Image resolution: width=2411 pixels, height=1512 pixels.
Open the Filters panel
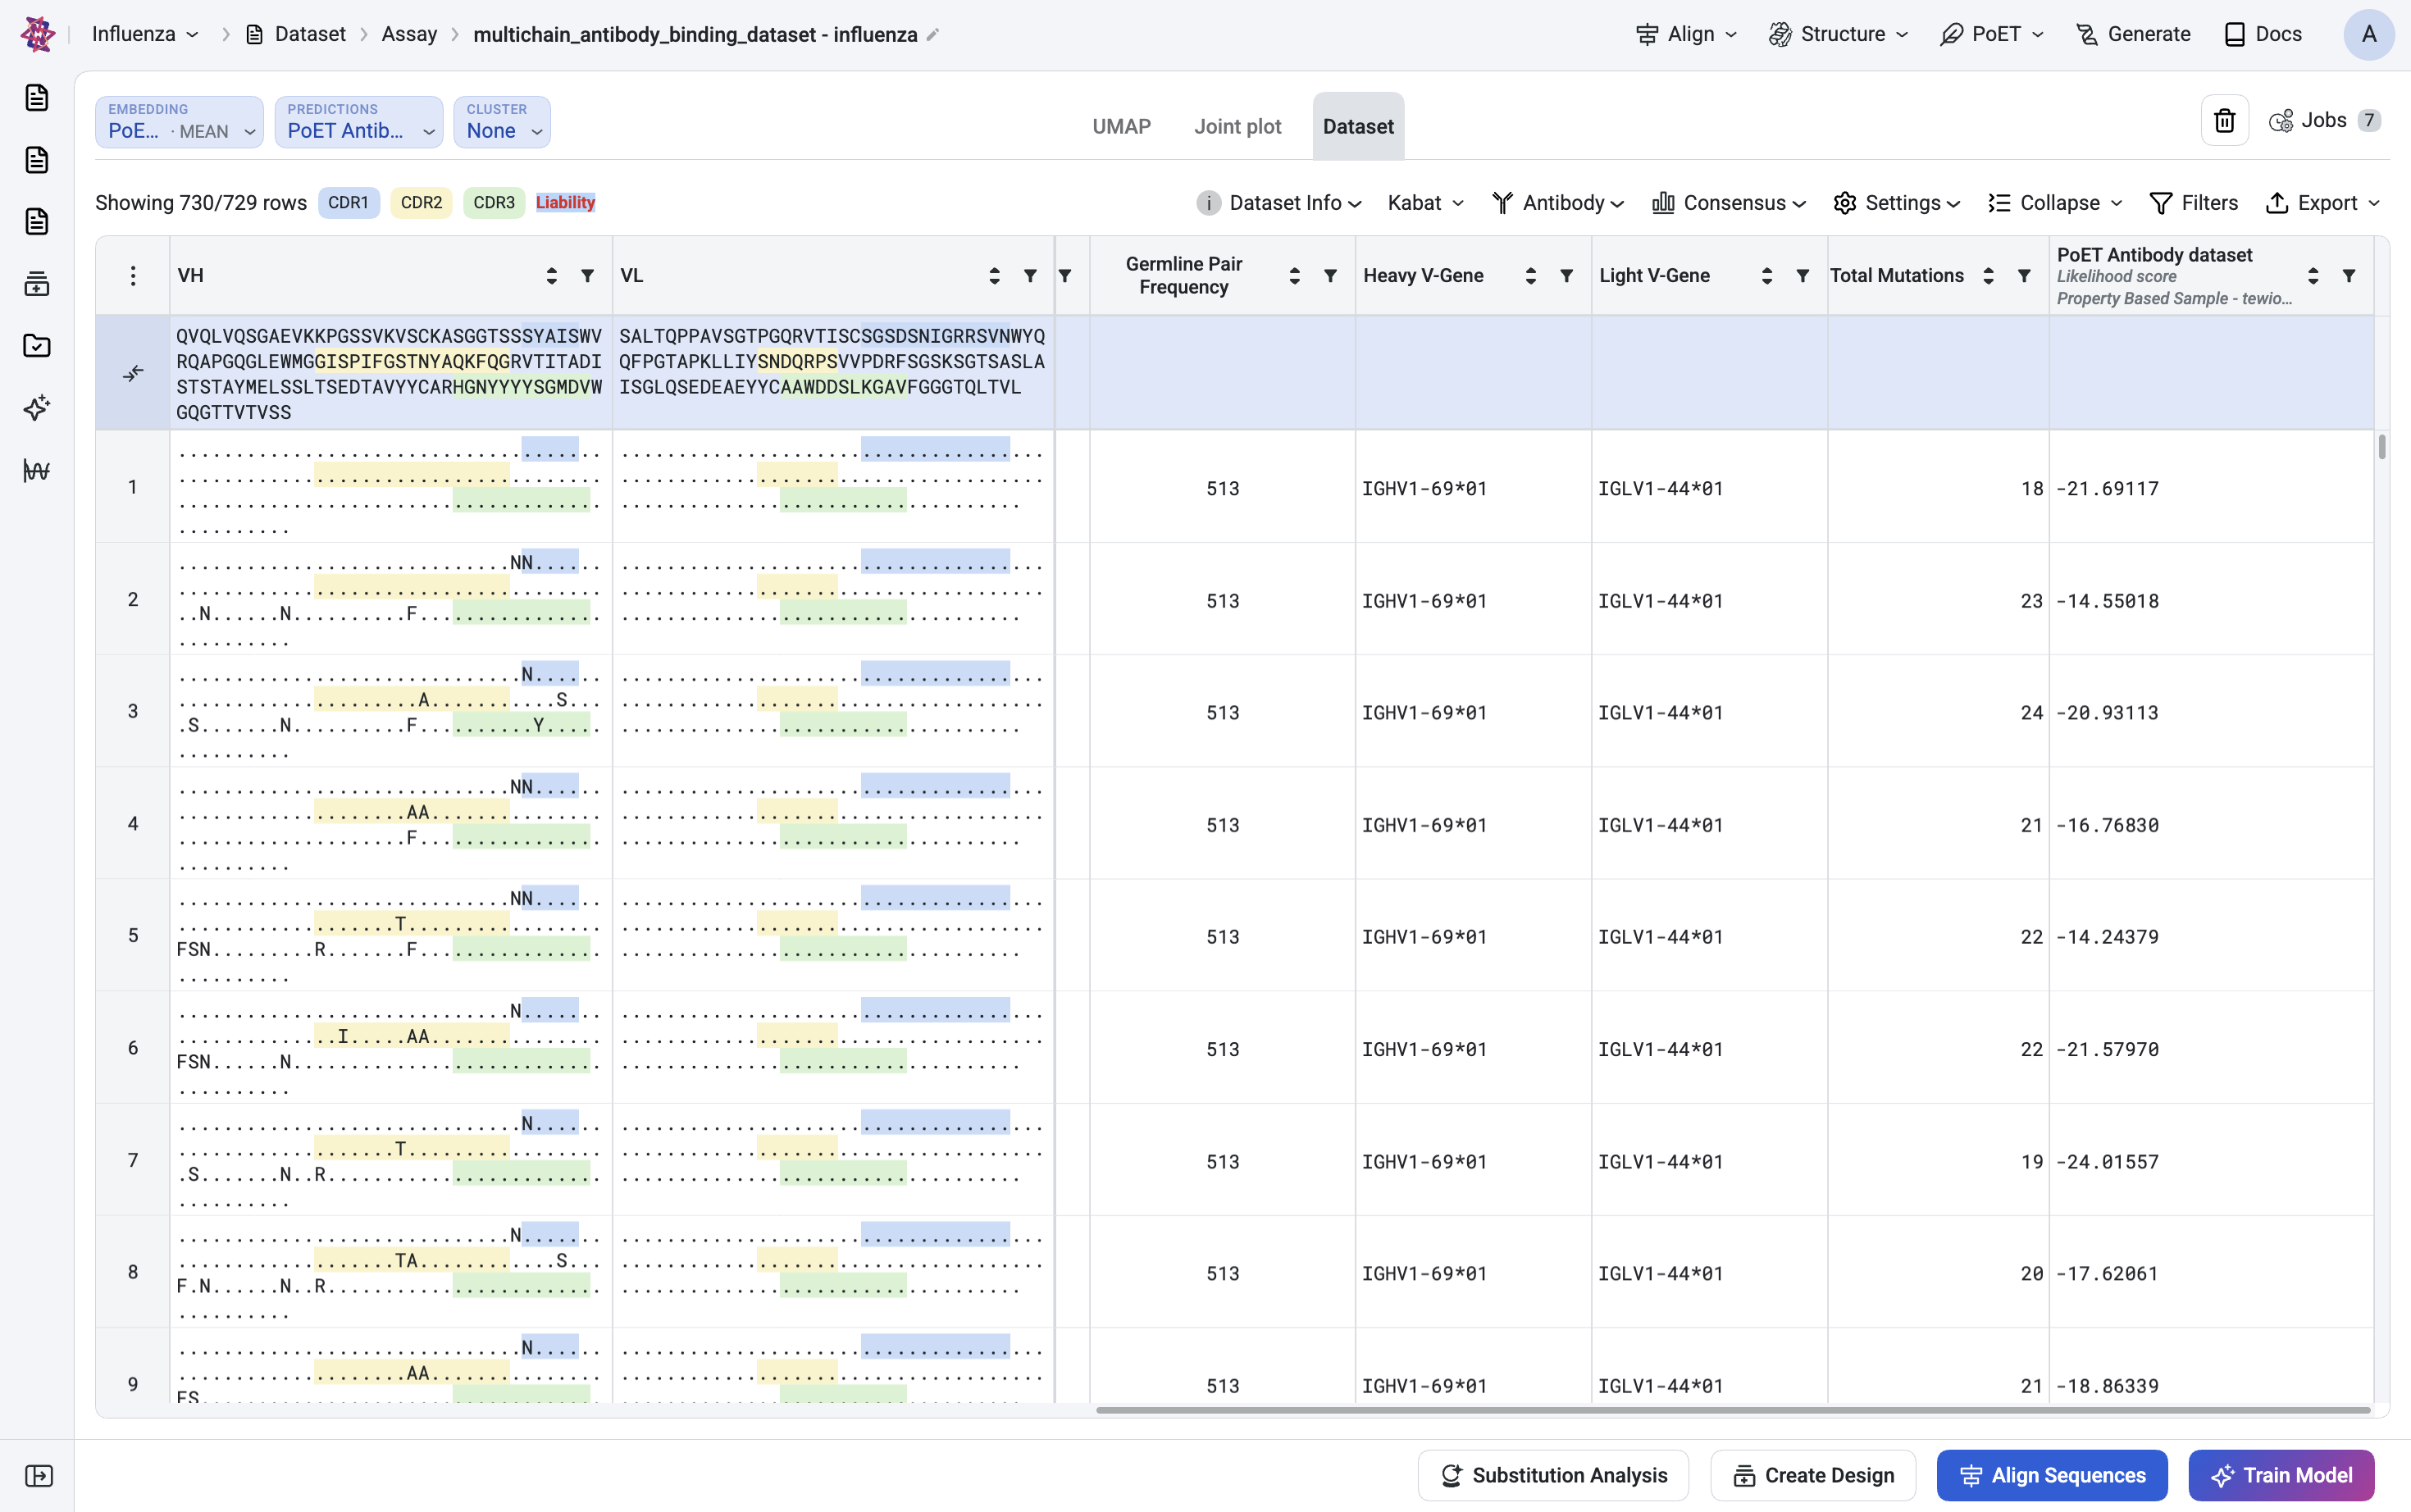pos(2194,203)
